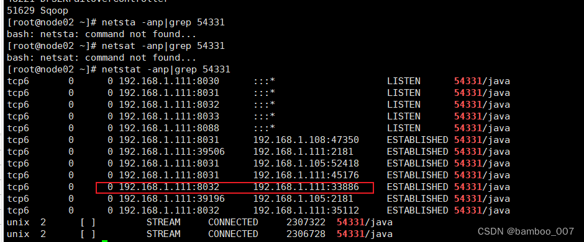The height and width of the screenshot is (242, 584).
Task: Click 54331/java in the 8033 row
Action: 482,116
